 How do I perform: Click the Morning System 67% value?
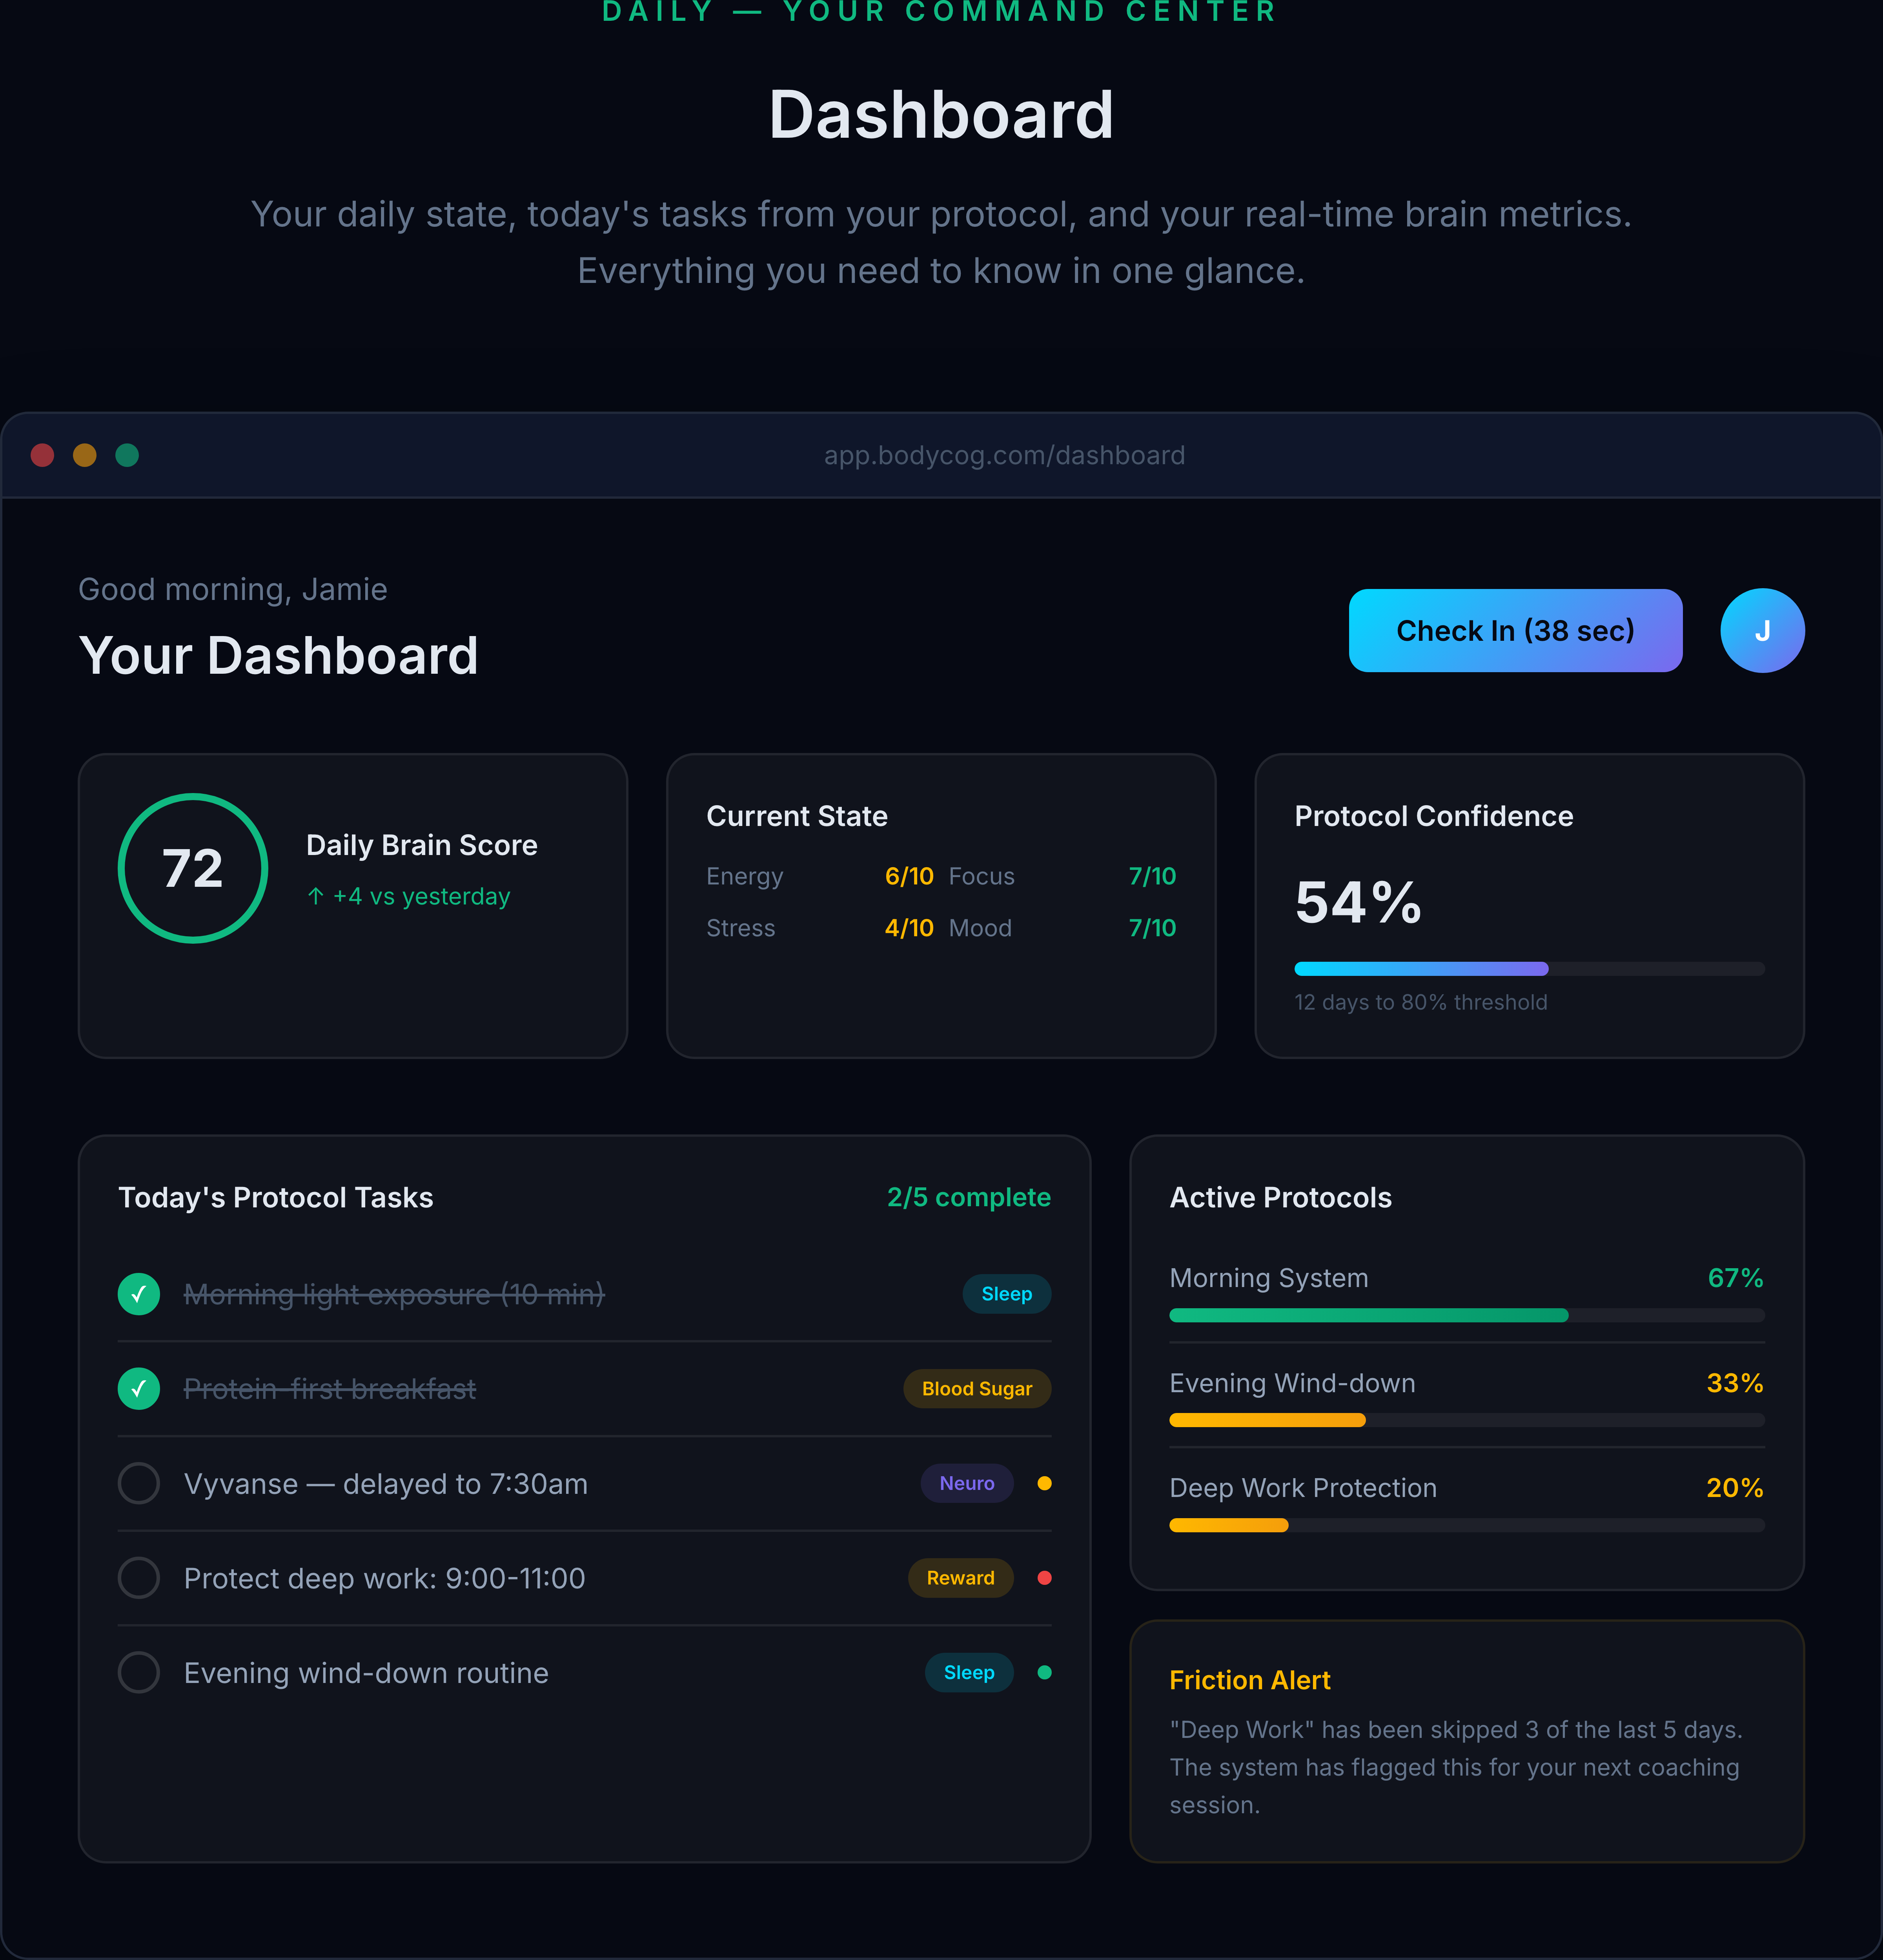tap(1735, 1278)
